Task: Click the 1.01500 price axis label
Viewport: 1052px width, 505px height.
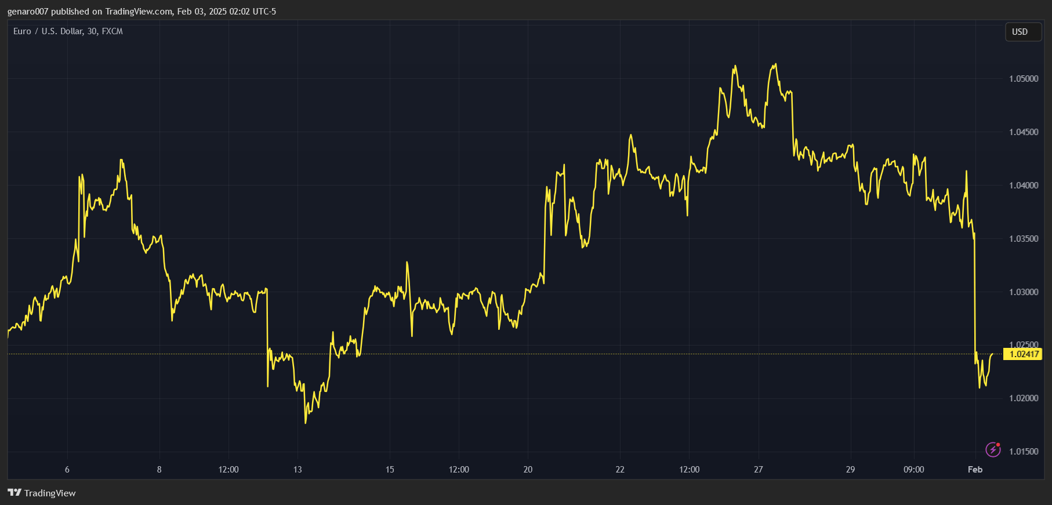Action: 1024,452
